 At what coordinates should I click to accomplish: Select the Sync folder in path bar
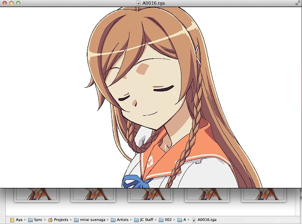pyautogui.click(x=35, y=220)
